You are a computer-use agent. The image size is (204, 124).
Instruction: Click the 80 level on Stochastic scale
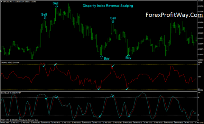[198, 97]
